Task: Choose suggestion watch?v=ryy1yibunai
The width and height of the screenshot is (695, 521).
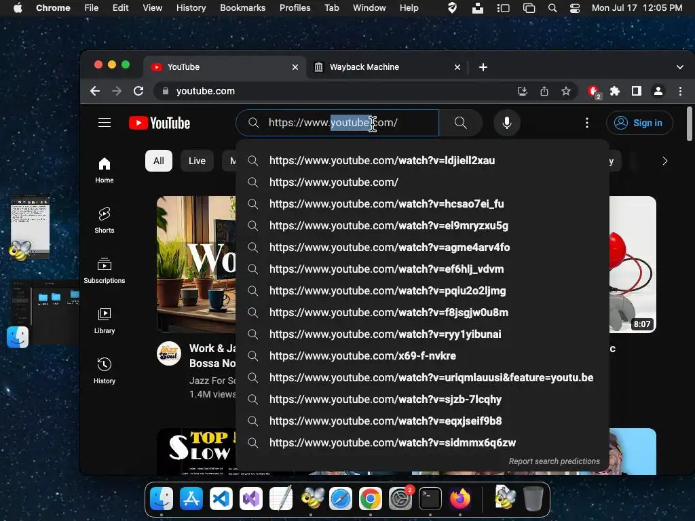Action: tap(422, 334)
